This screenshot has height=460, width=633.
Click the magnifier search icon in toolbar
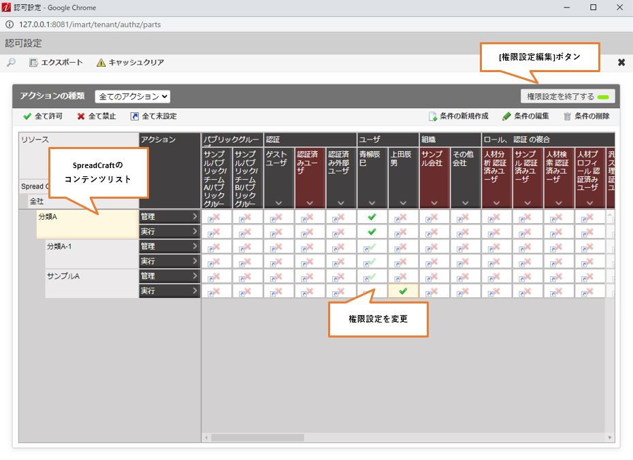[x=11, y=63]
